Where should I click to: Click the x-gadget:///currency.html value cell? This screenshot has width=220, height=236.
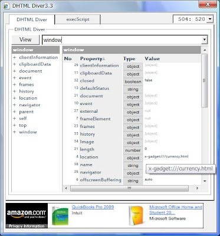point(166,156)
